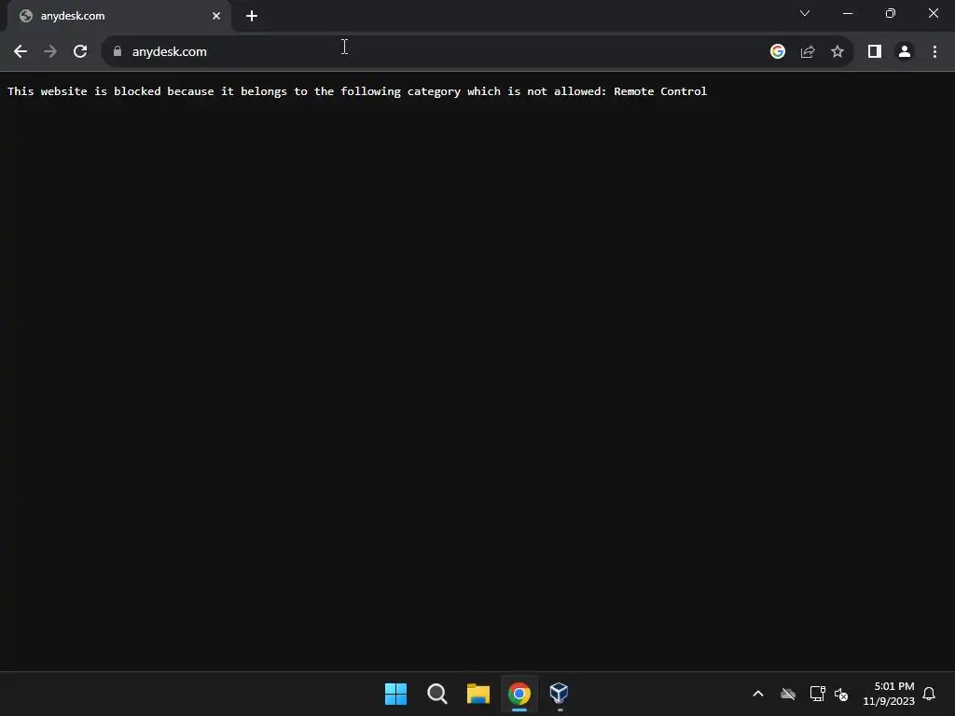Open network status tray icon
This screenshot has width=955, height=716.
tap(817, 694)
